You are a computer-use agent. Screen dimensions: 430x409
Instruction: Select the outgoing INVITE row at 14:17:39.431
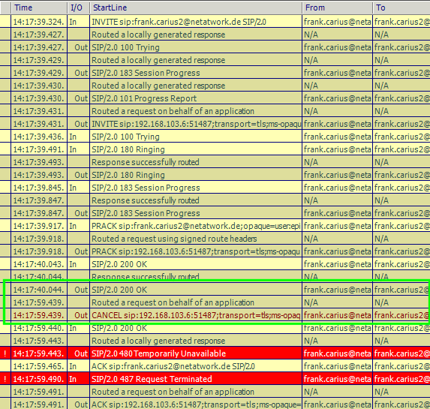(x=215, y=124)
